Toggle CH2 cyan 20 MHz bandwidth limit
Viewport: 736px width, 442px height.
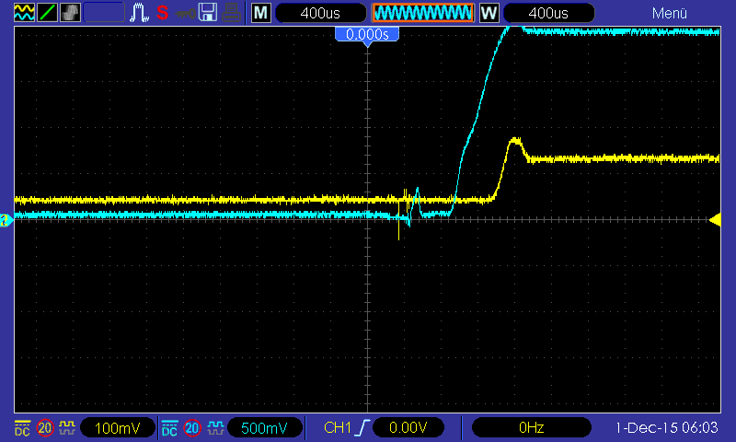pos(192,428)
